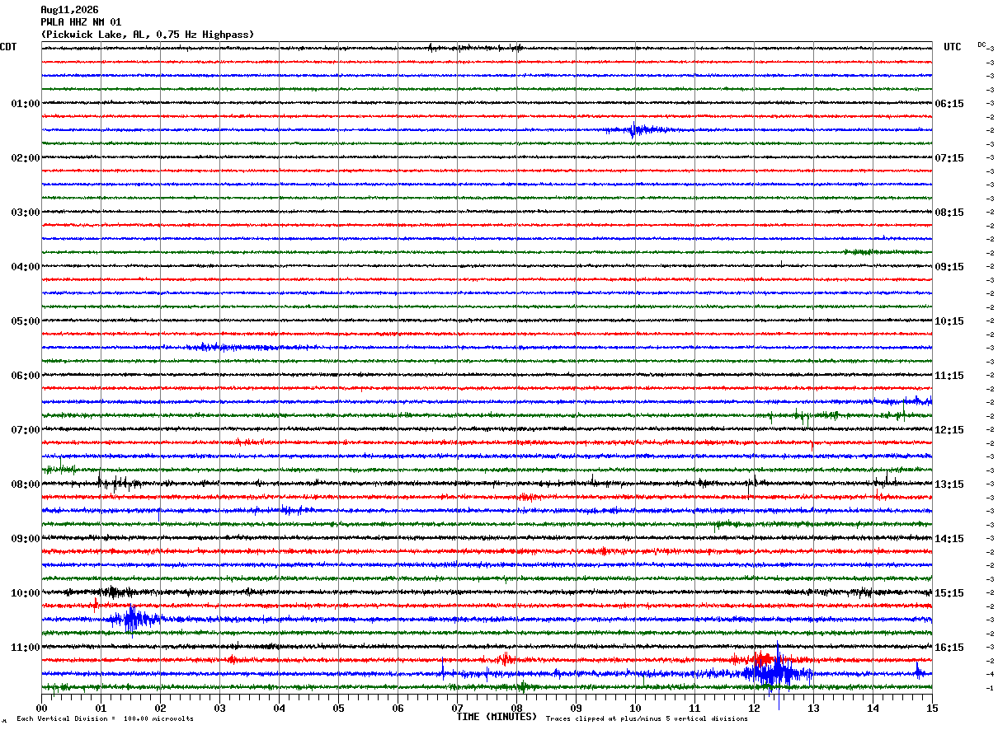Click the minute 08 tick on the time axis

[x=516, y=707]
